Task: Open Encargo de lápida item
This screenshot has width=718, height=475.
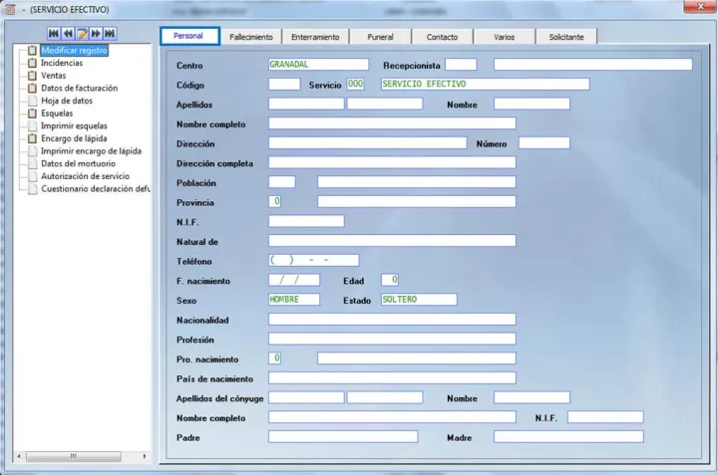Action: 73,138
